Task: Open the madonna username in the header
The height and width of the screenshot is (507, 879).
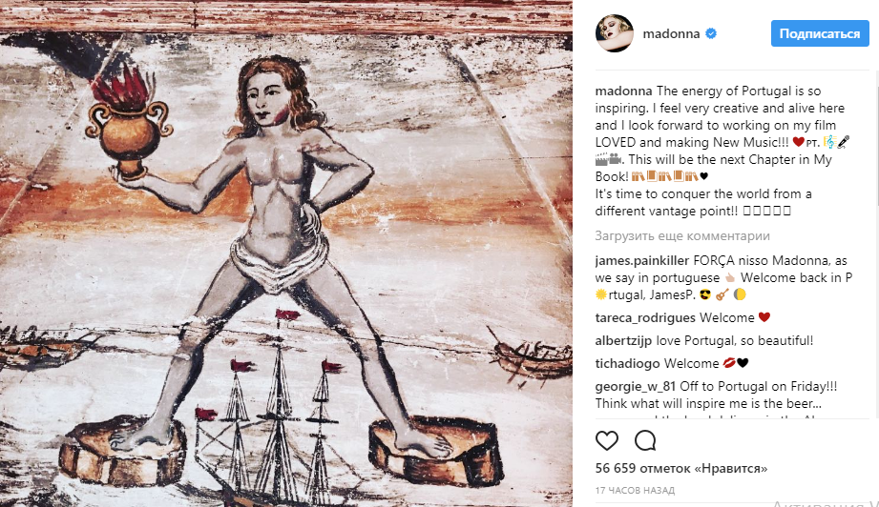Action: click(671, 33)
